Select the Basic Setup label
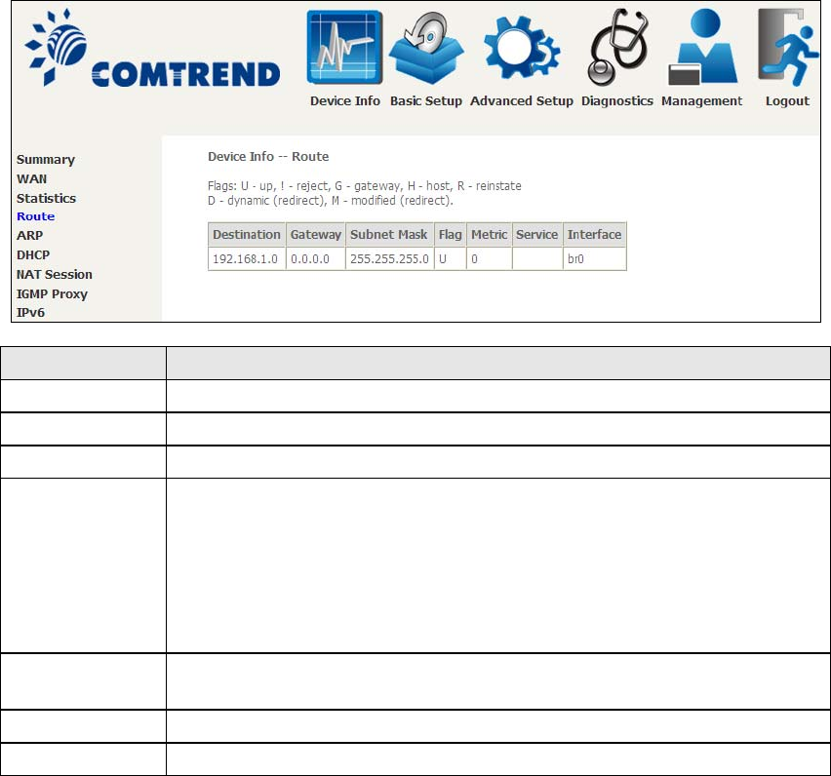Viewport: 831px width, 776px height. (426, 101)
